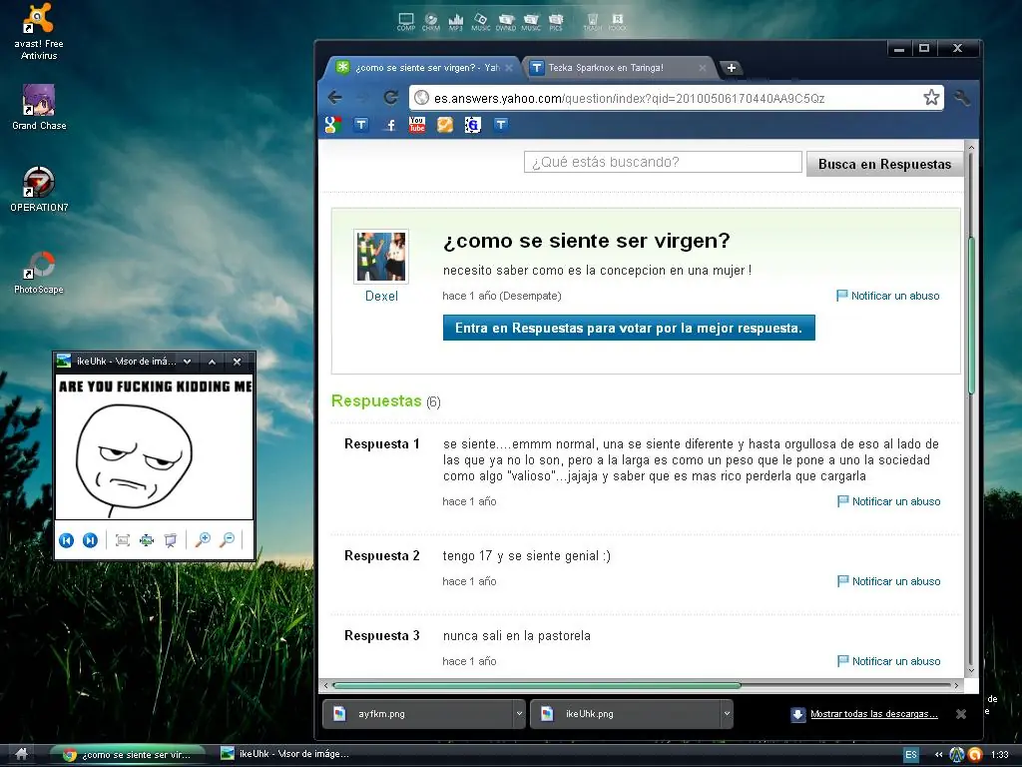Open the PhotoScape desktop shortcut
The image size is (1022, 767).
point(39,273)
